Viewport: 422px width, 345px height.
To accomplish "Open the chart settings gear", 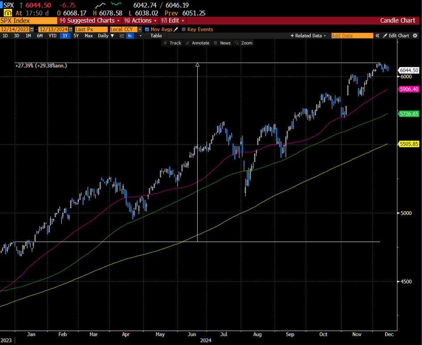I will pyautogui.click(x=415, y=36).
